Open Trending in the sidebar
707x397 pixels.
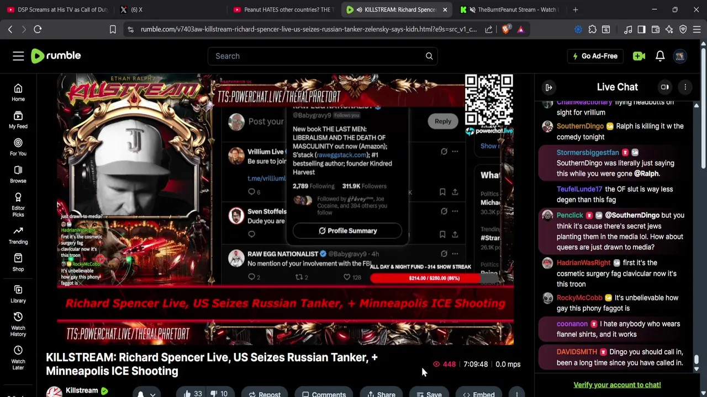pyautogui.click(x=18, y=235)
